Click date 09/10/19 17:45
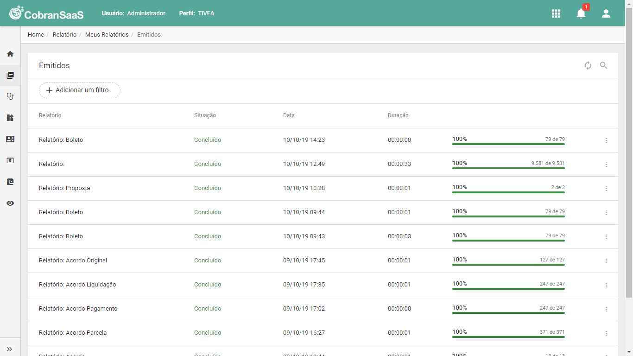The image size is (633, 356). [304, 261]
